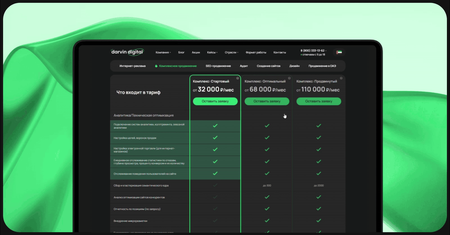
Task: Expand the Кейсы dropdown menu
Action: (x=212, y=53)
